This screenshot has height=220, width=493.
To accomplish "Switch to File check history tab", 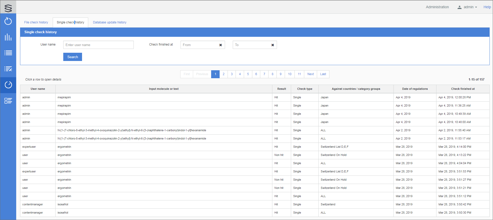I will (36, 22).
